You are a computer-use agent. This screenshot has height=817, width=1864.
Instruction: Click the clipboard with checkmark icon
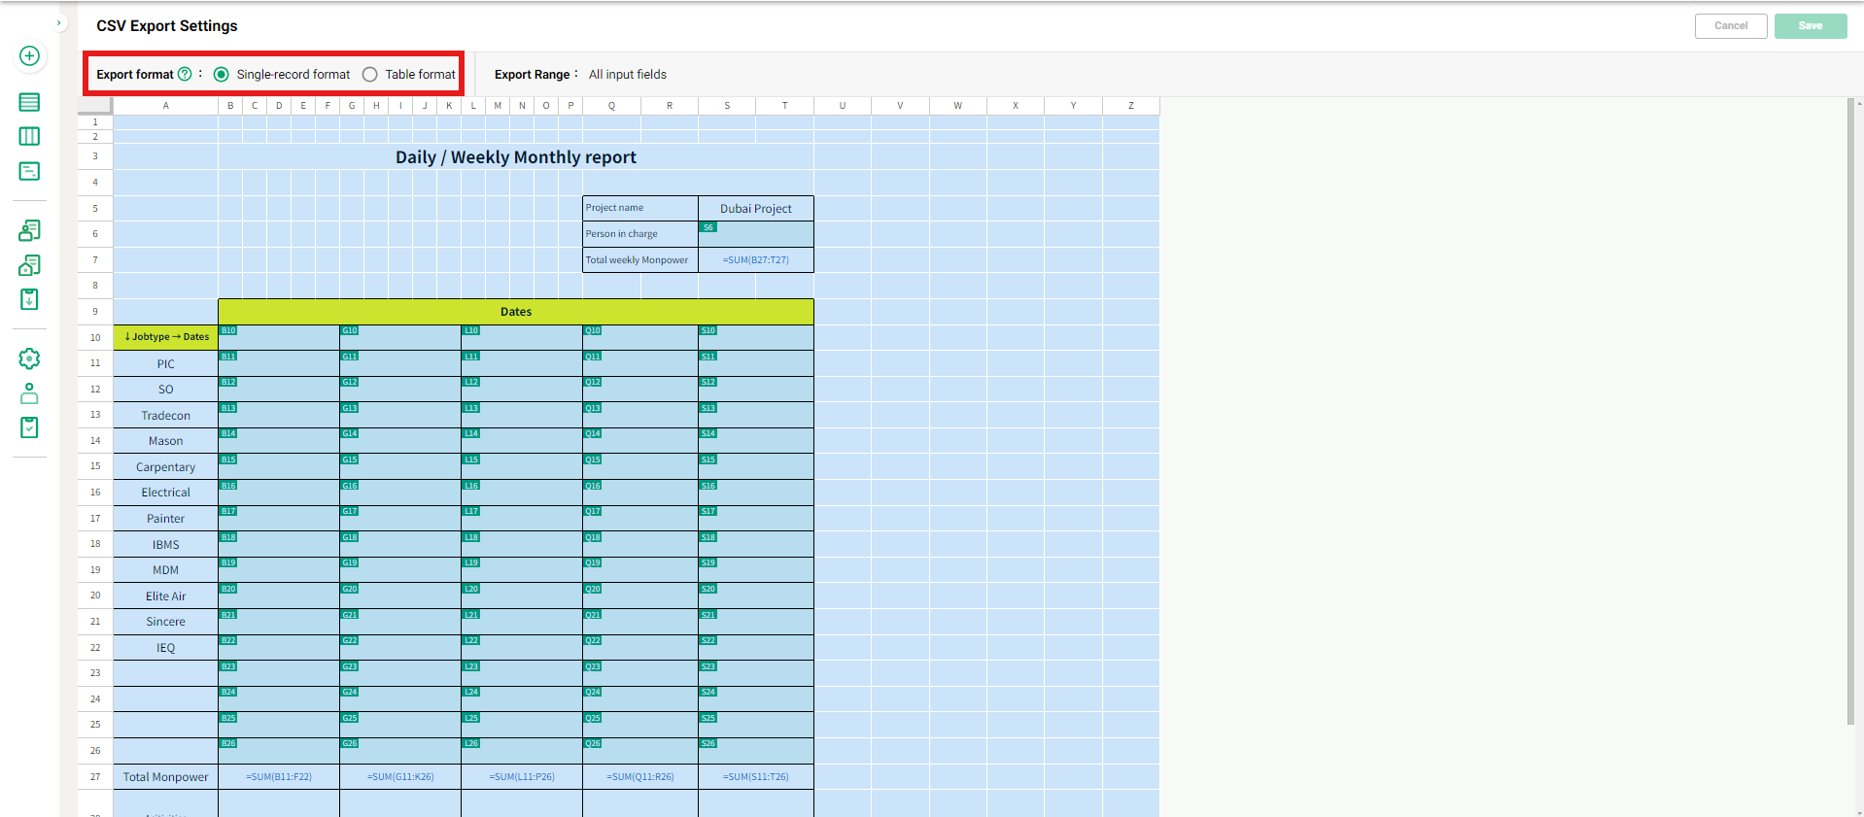[x=29, y=427]
